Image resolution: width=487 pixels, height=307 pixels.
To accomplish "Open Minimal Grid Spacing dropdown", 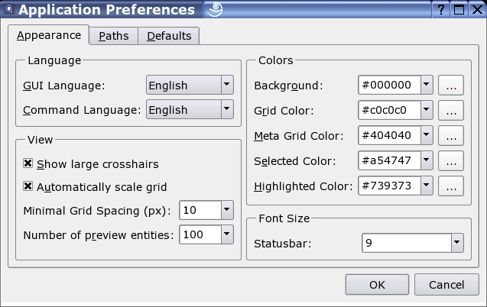I will (226, 209).
